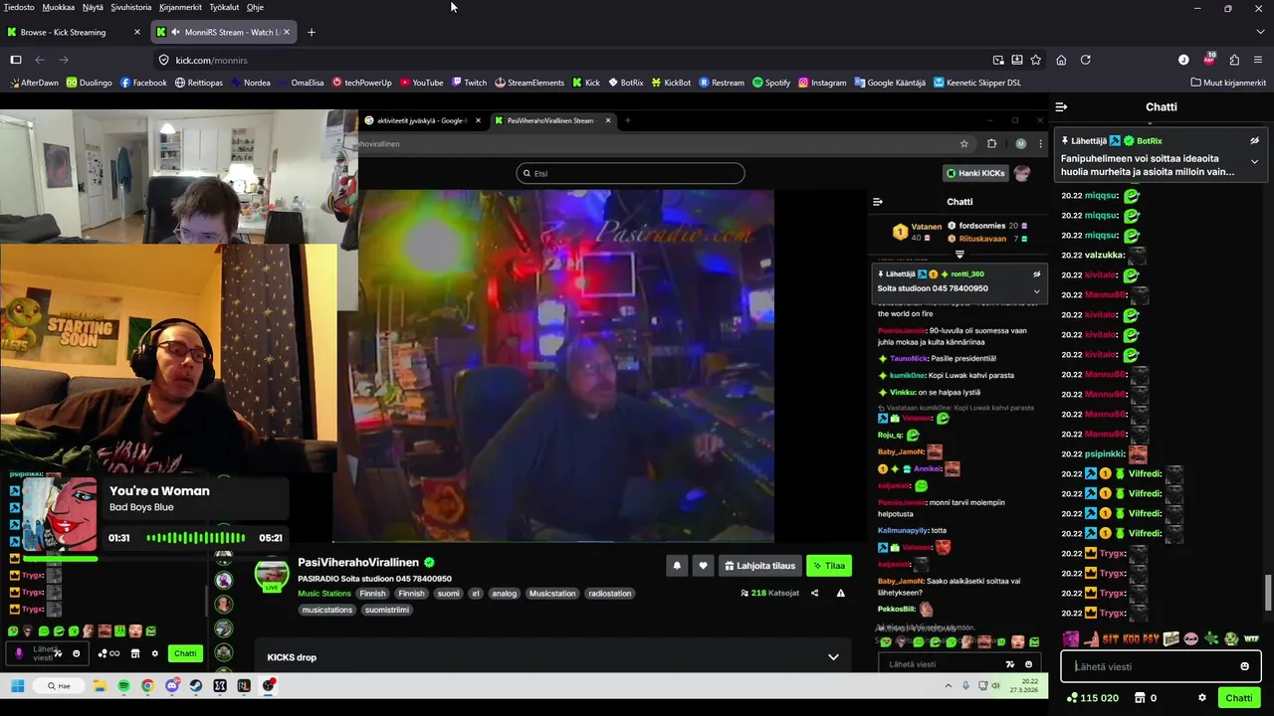Unpin the BotRix pinned message
The image size is (1274, 716).
tap(1254, 141)
